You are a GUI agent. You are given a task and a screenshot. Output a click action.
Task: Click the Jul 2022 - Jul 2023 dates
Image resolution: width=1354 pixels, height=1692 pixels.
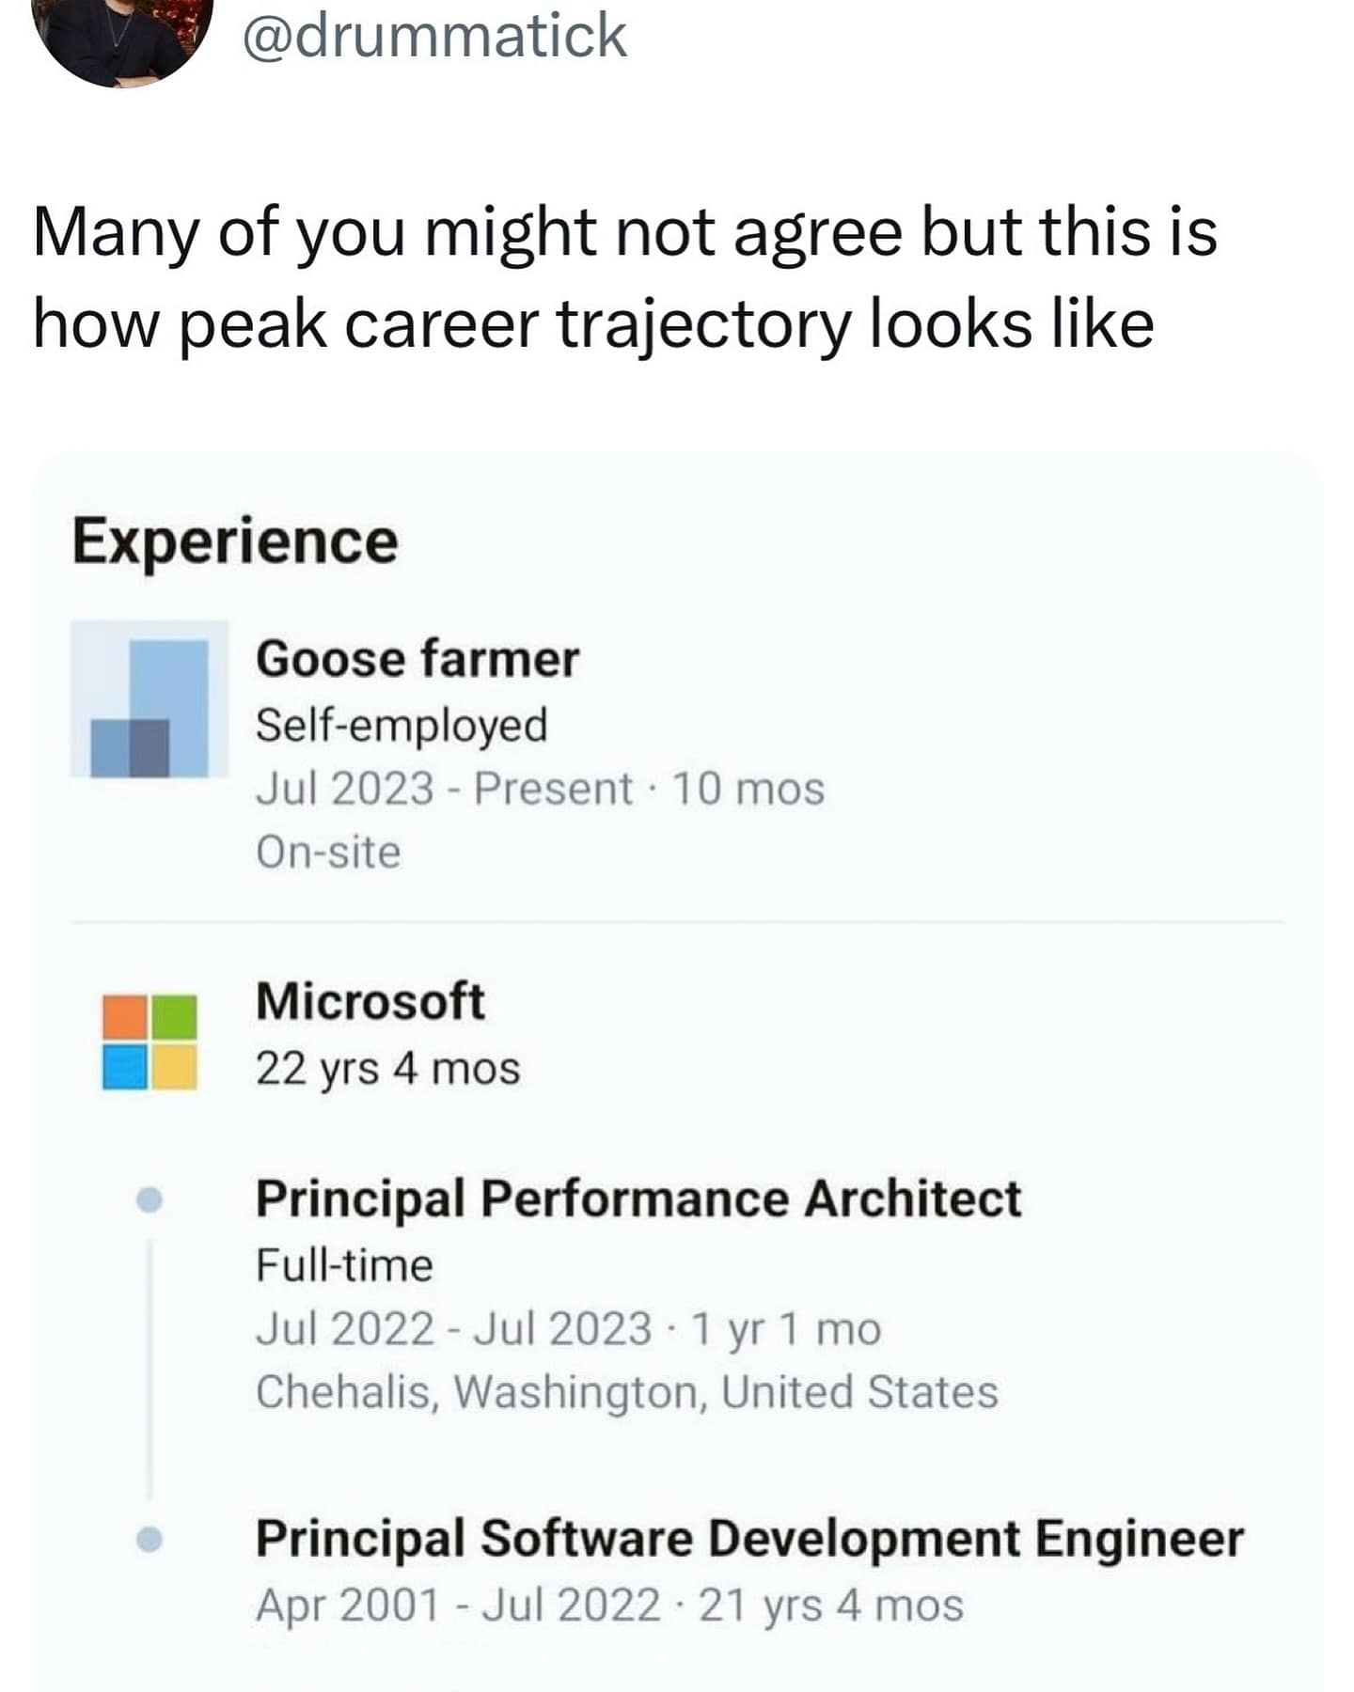(453, 1329)
